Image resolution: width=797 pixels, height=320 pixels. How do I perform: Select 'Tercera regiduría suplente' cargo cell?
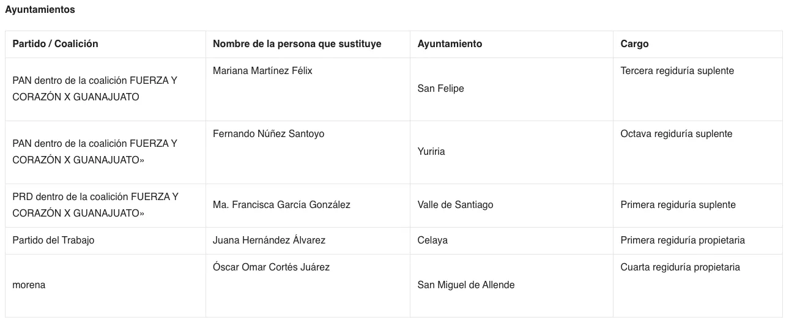pyautogui.click(x=677, y=71)
